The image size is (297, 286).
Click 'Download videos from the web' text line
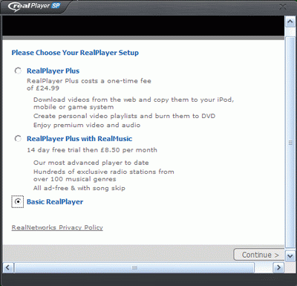tap(134, 100)
